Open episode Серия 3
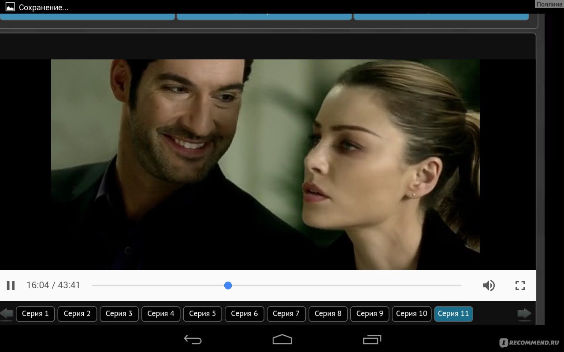This screenshot has height=352, width=564. pos(119,314)
